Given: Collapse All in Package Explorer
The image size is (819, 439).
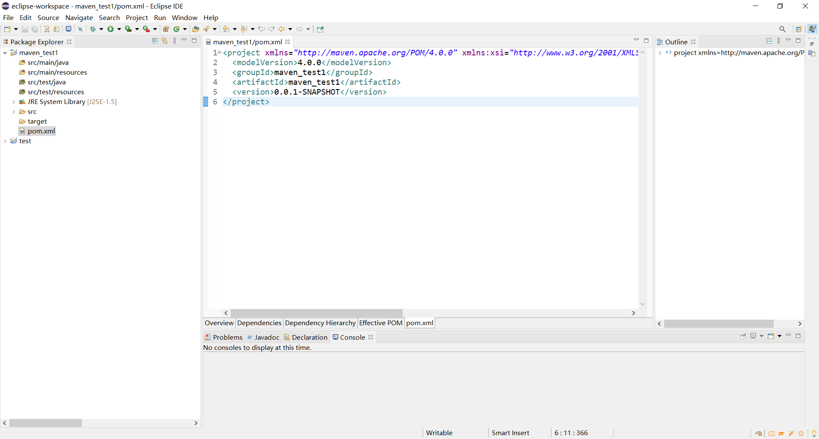Looking at the screenshot, I should click(x=155, y=41).
